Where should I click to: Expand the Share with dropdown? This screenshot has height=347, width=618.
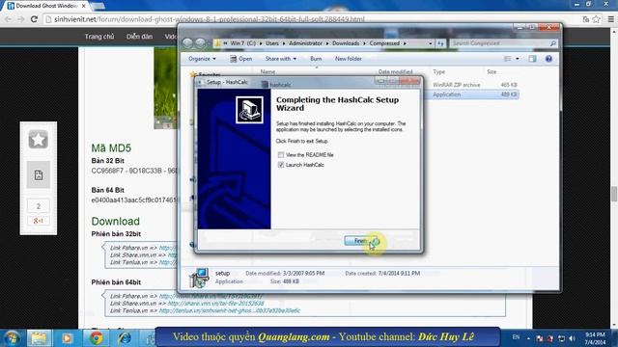(281, 59)
